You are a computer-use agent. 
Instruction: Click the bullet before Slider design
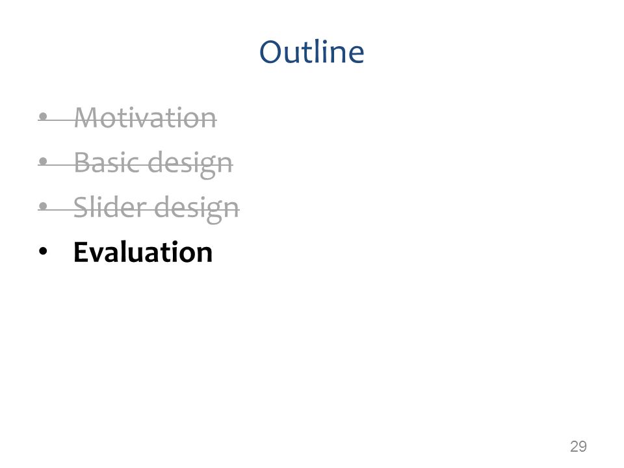(x=44, y=206)
